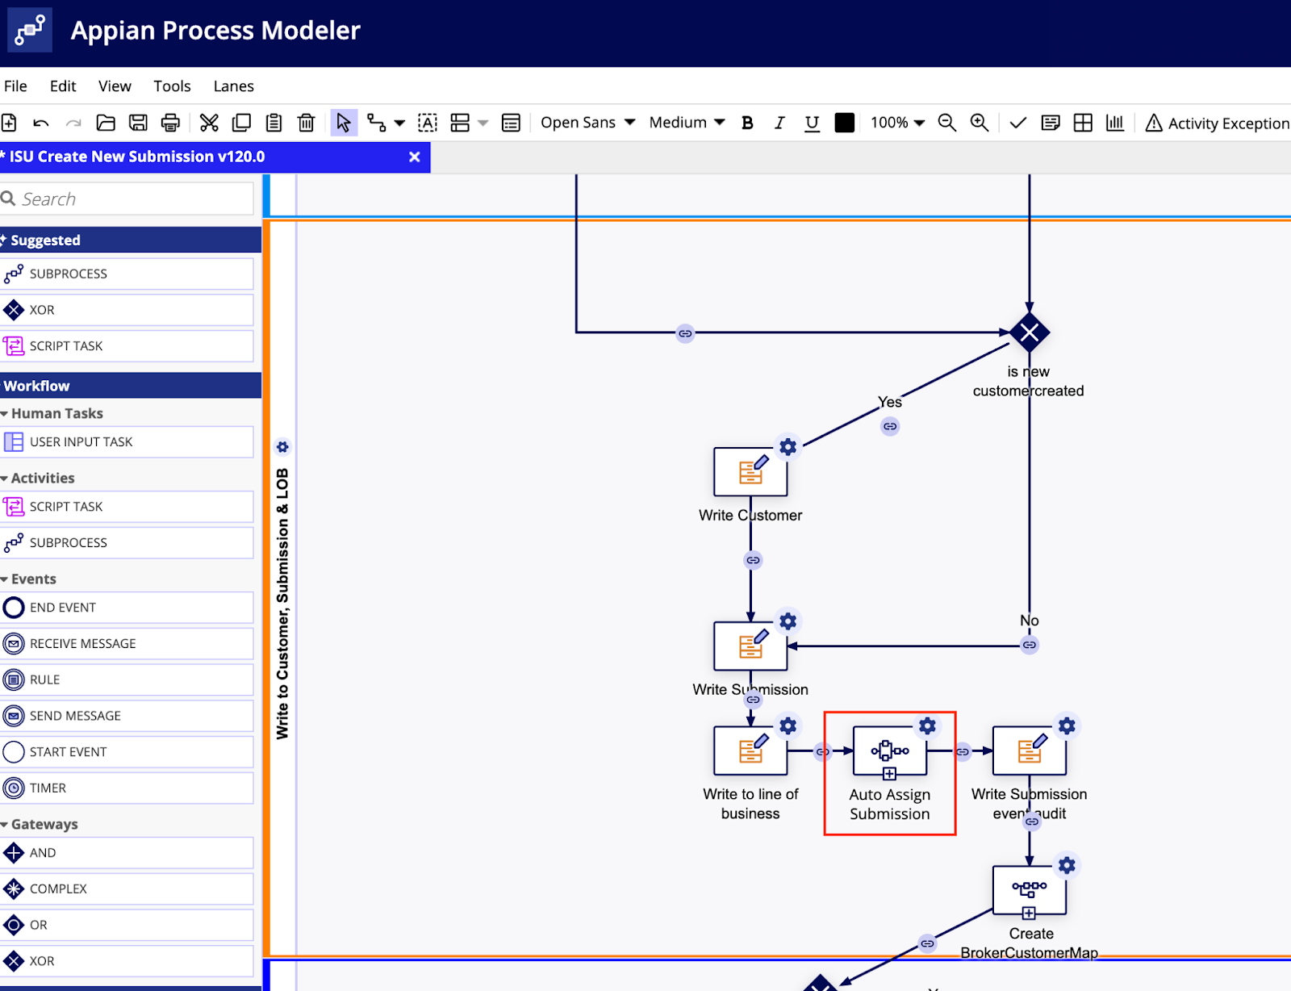Click the grid table toolbar icon
Image resolution: width=1291 pixels, height=991 pixels.
pyautogui.click(x=1083, y=123)
